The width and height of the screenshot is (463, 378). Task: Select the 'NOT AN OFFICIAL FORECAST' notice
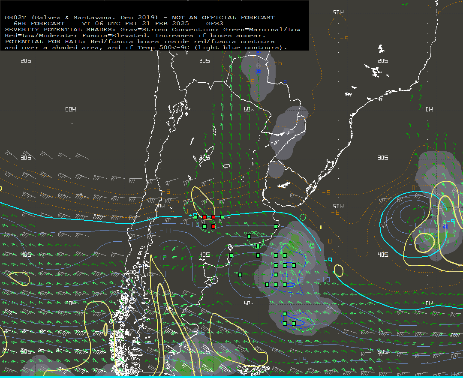tap(223, 18)
